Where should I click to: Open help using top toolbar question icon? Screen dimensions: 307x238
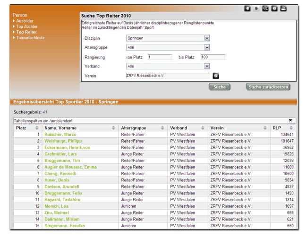tap(274, 8)
